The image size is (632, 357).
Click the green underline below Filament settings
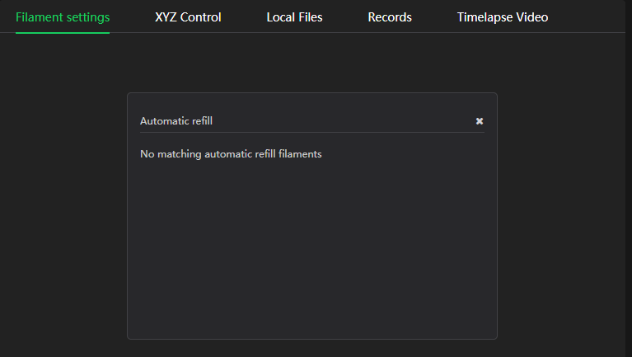pyautogui.click(x=63, y=32)
